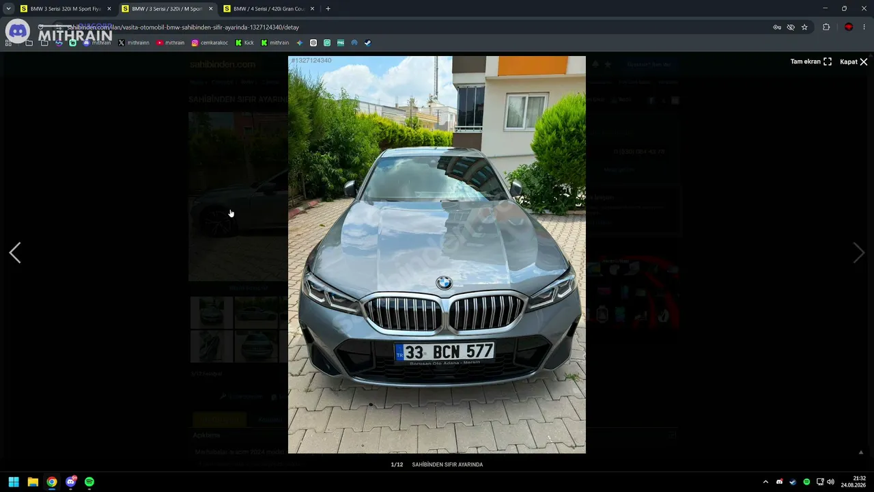The height and width of the screenshot is (492, 874).
Task: Open the Chrome three-dot menu
Action: [864, 27]
